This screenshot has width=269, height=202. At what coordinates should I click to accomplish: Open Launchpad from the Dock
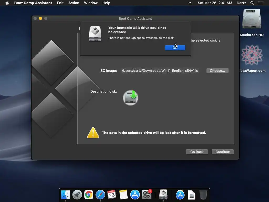(x=77, y=195)
